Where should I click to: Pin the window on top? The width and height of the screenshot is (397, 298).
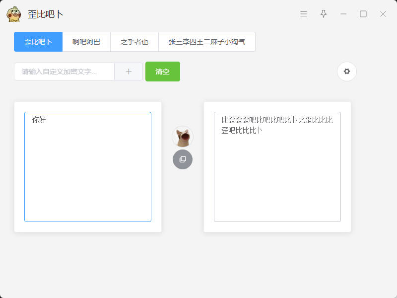[x=324, y=14]
